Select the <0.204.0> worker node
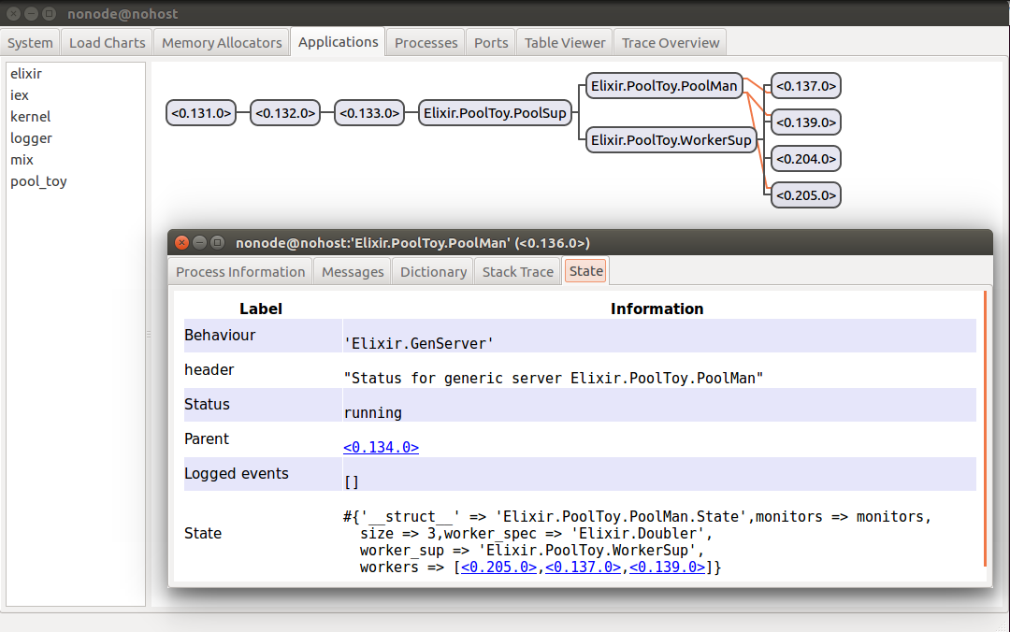Viewport: 1010px width, 632px height. (805, 159)
